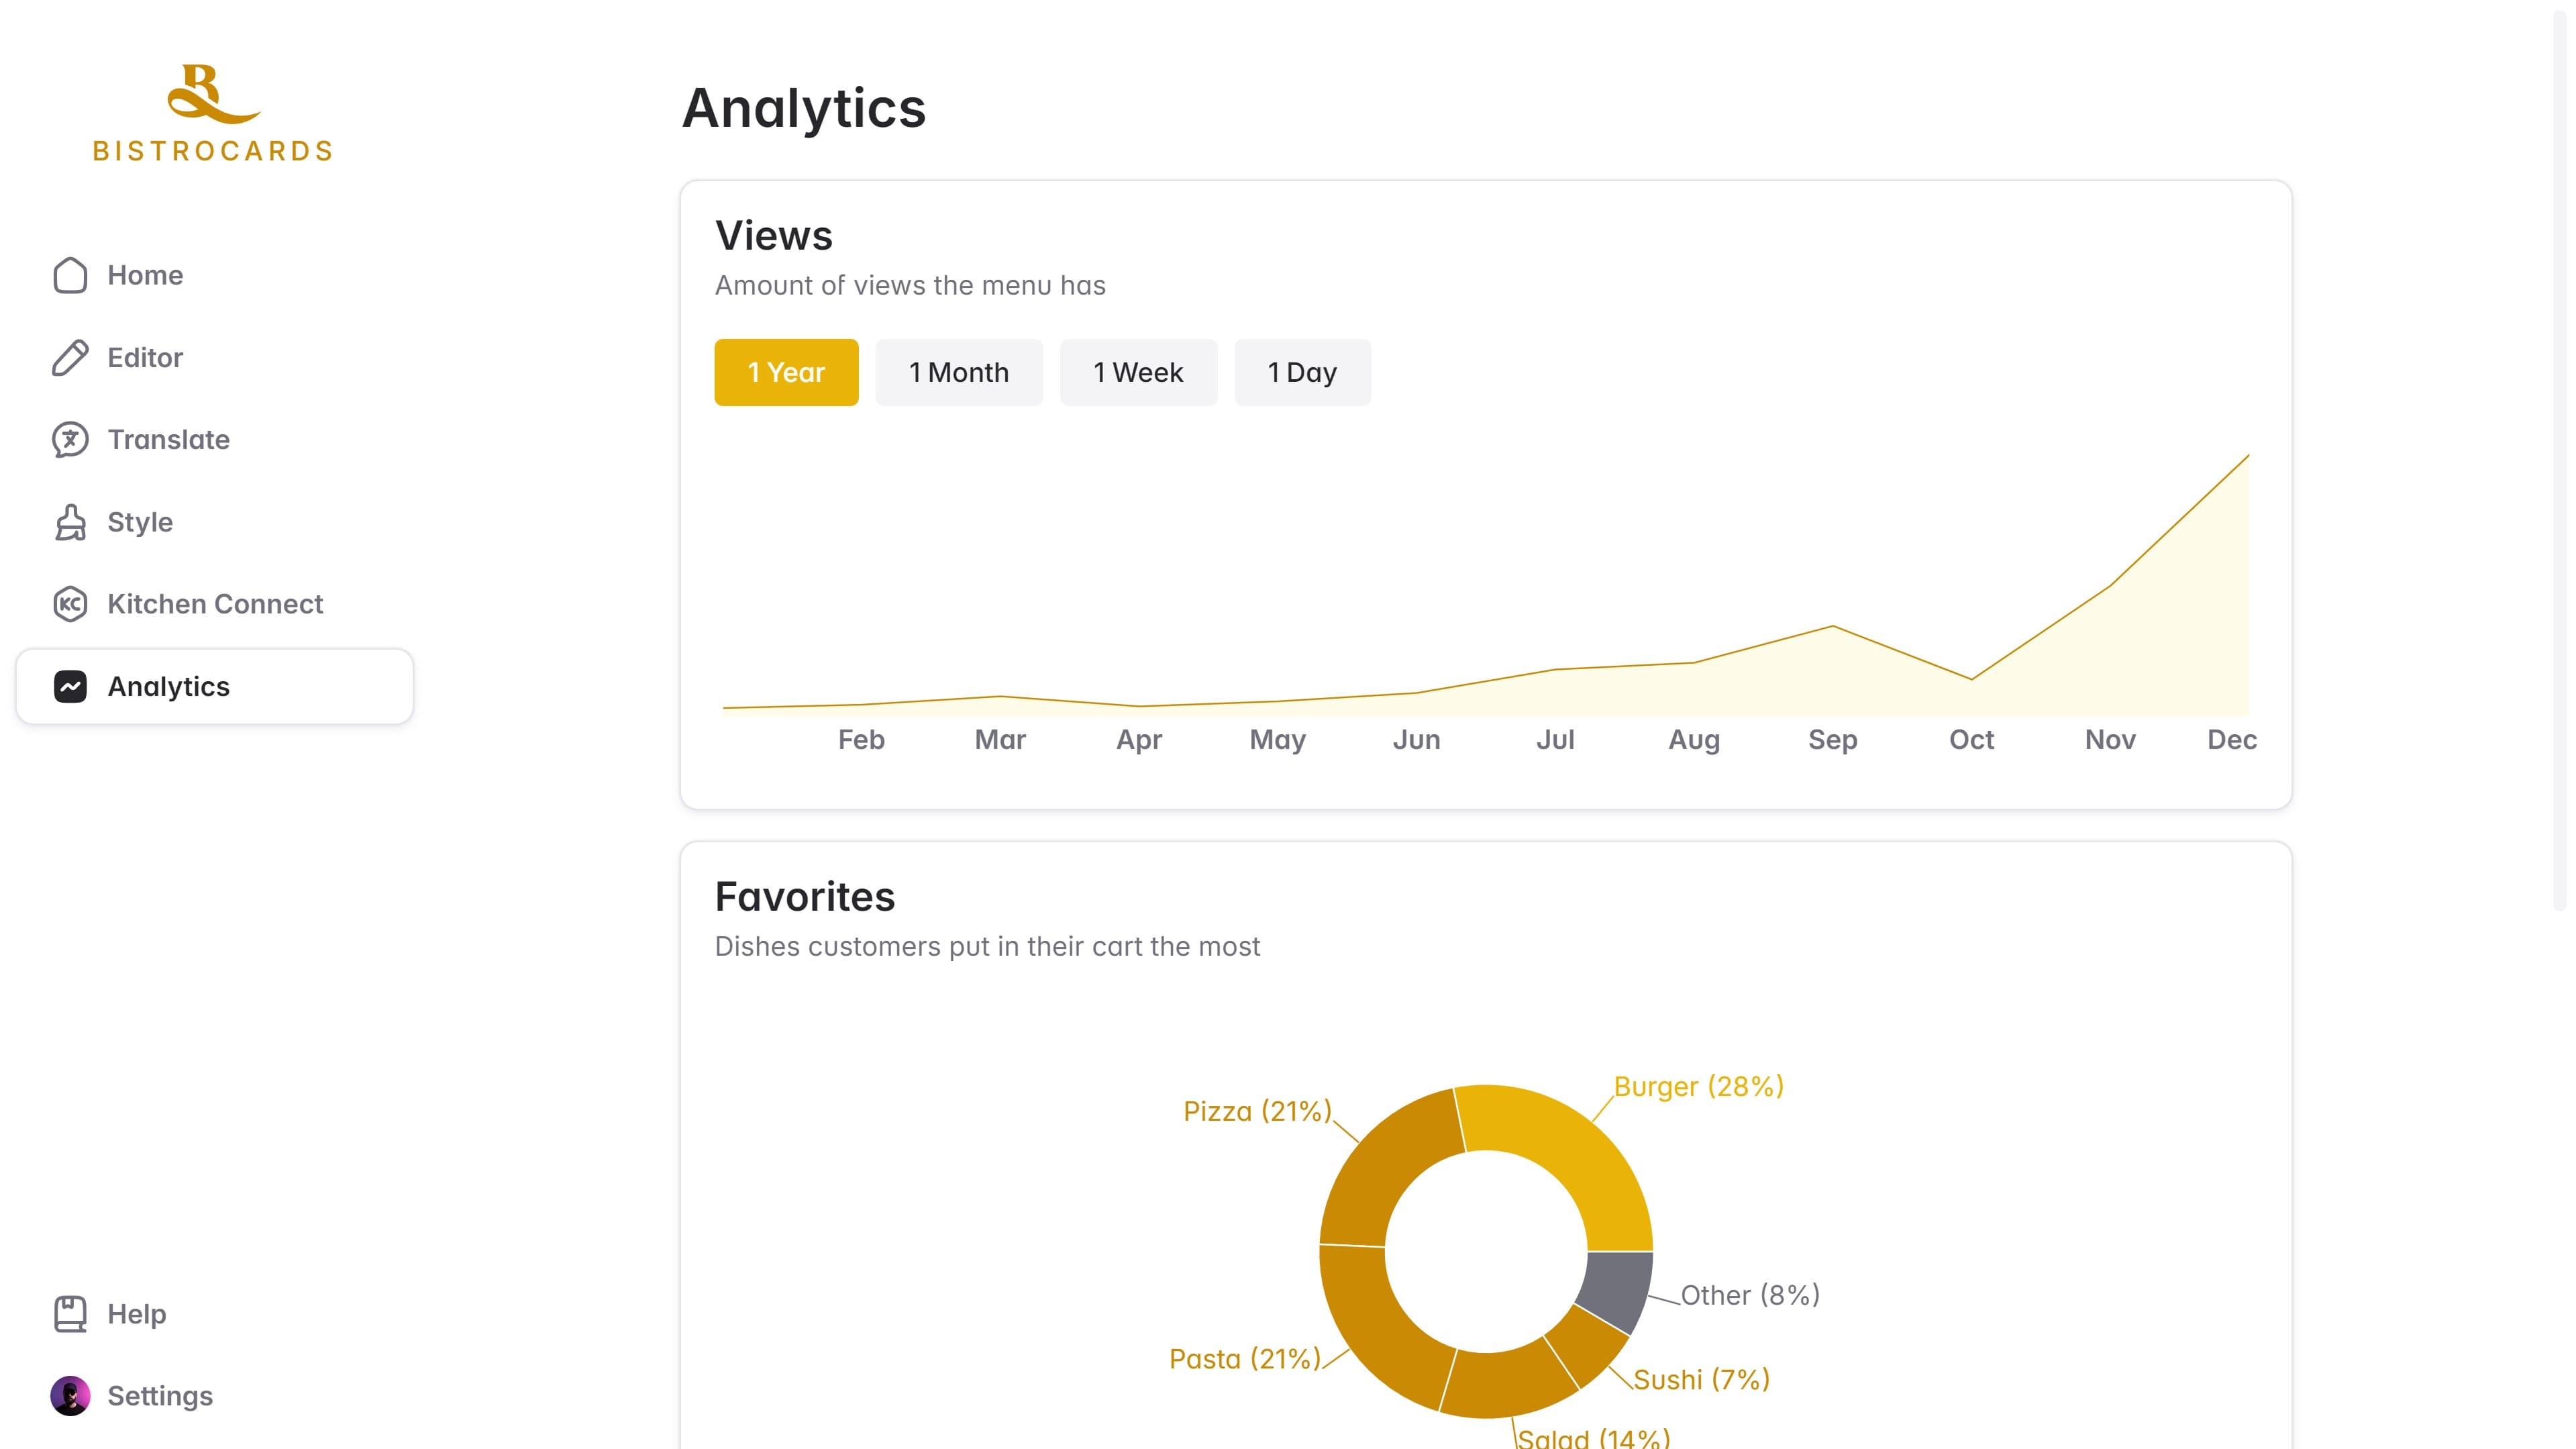The height and width of the screenshot is (1449, 2576).
Task: Select the 1 Day range
Action: point(1302,372)
